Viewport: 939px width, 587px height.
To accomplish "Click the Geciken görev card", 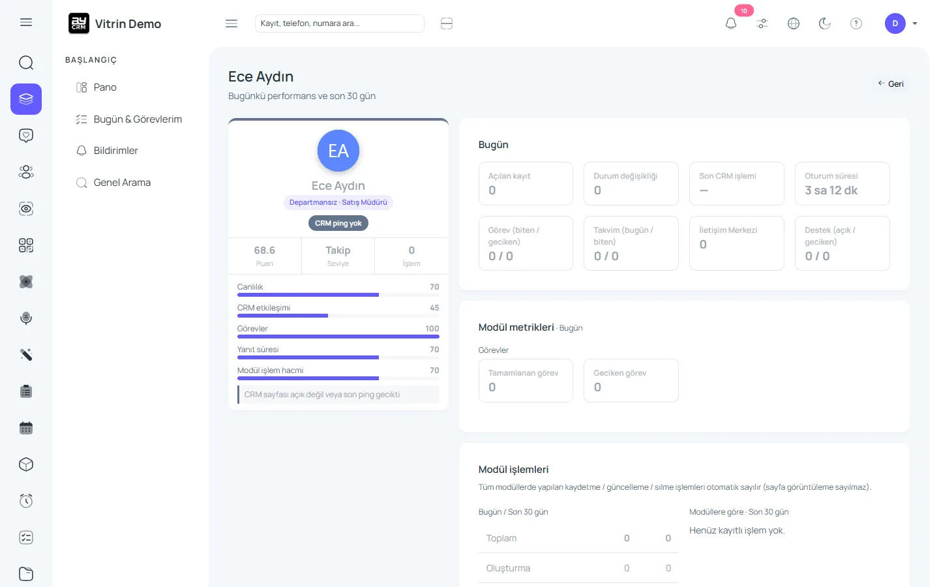I will tap(631, 381).
